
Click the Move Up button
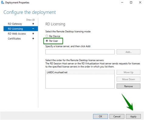129,72
